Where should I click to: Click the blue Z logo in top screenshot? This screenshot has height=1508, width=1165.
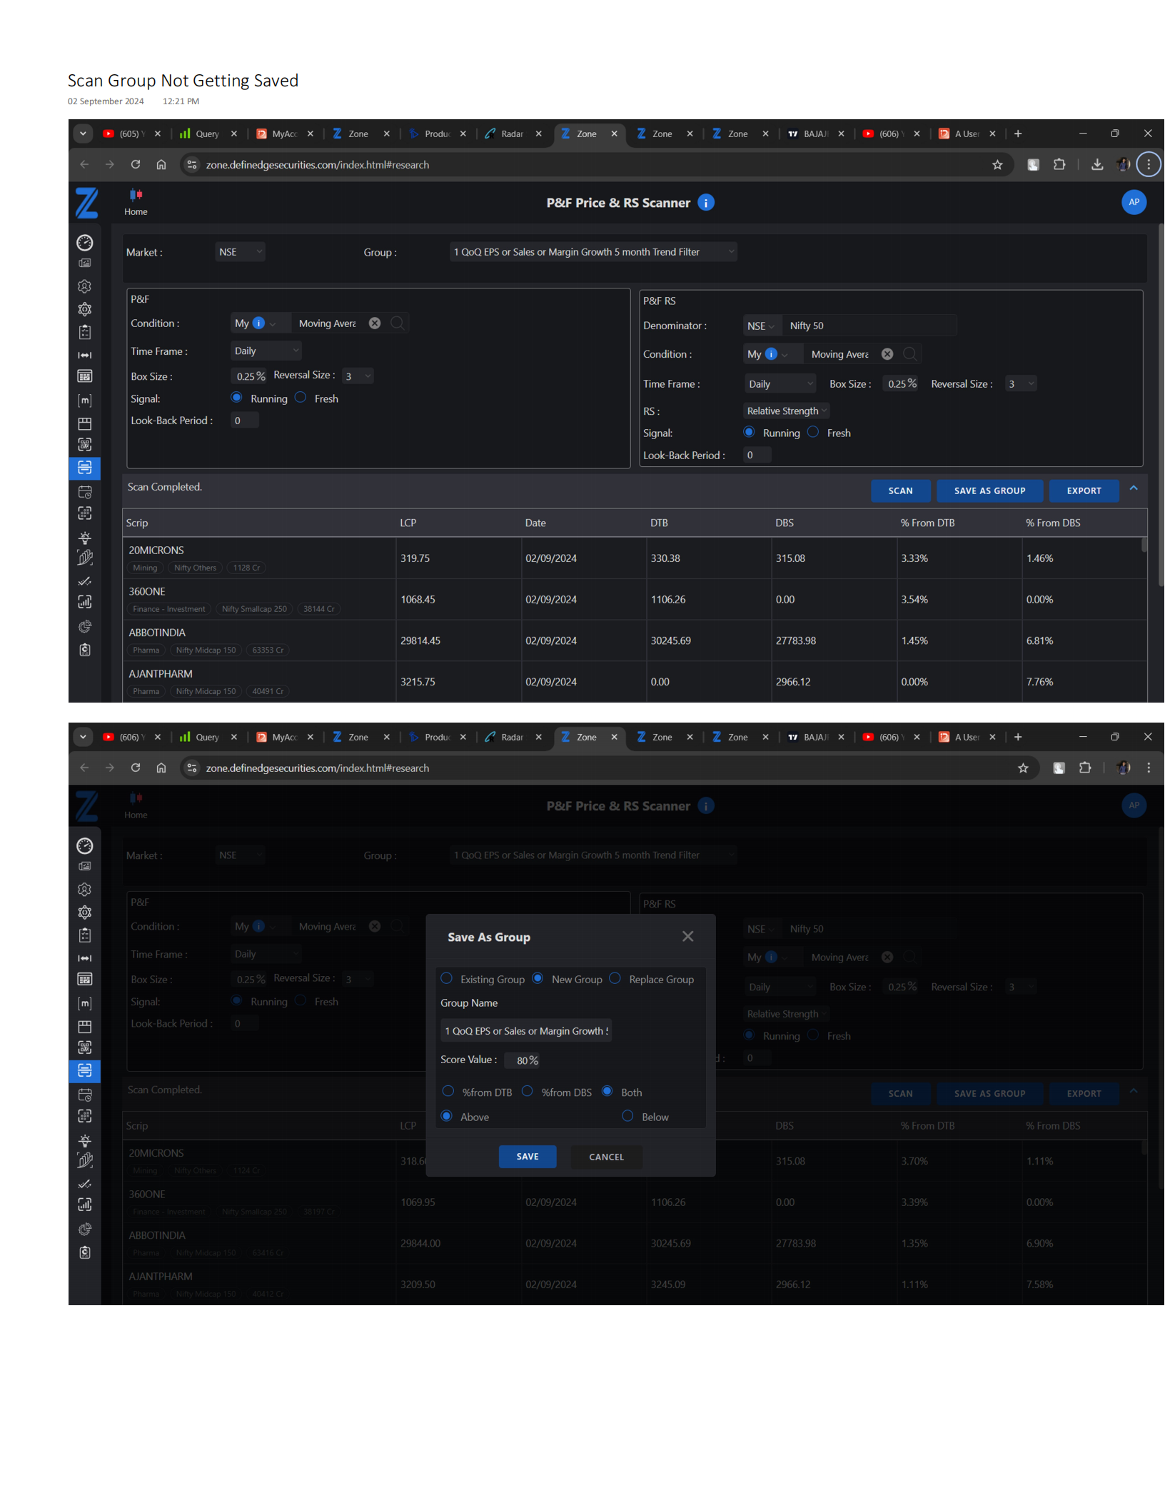[86, 203]
